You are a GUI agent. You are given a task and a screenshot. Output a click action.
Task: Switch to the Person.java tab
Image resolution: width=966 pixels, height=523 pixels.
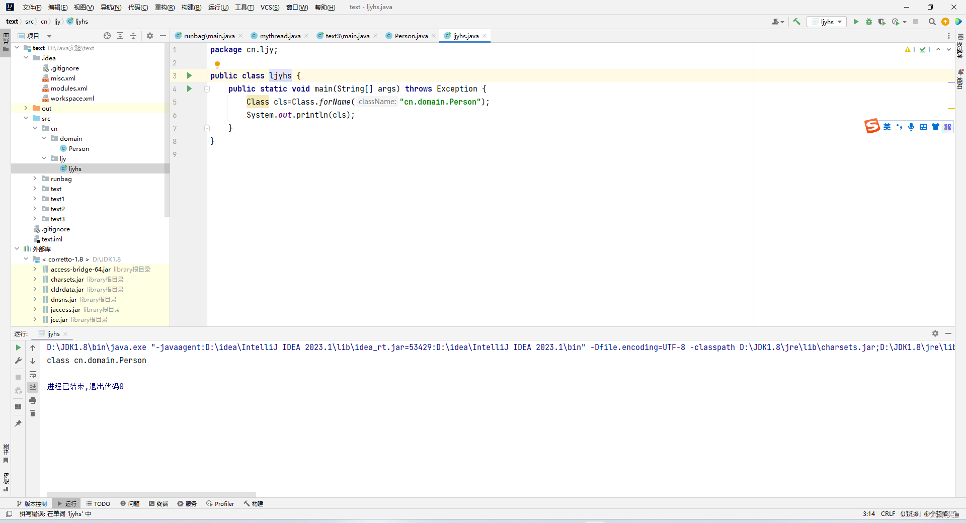tap(410, 36)
